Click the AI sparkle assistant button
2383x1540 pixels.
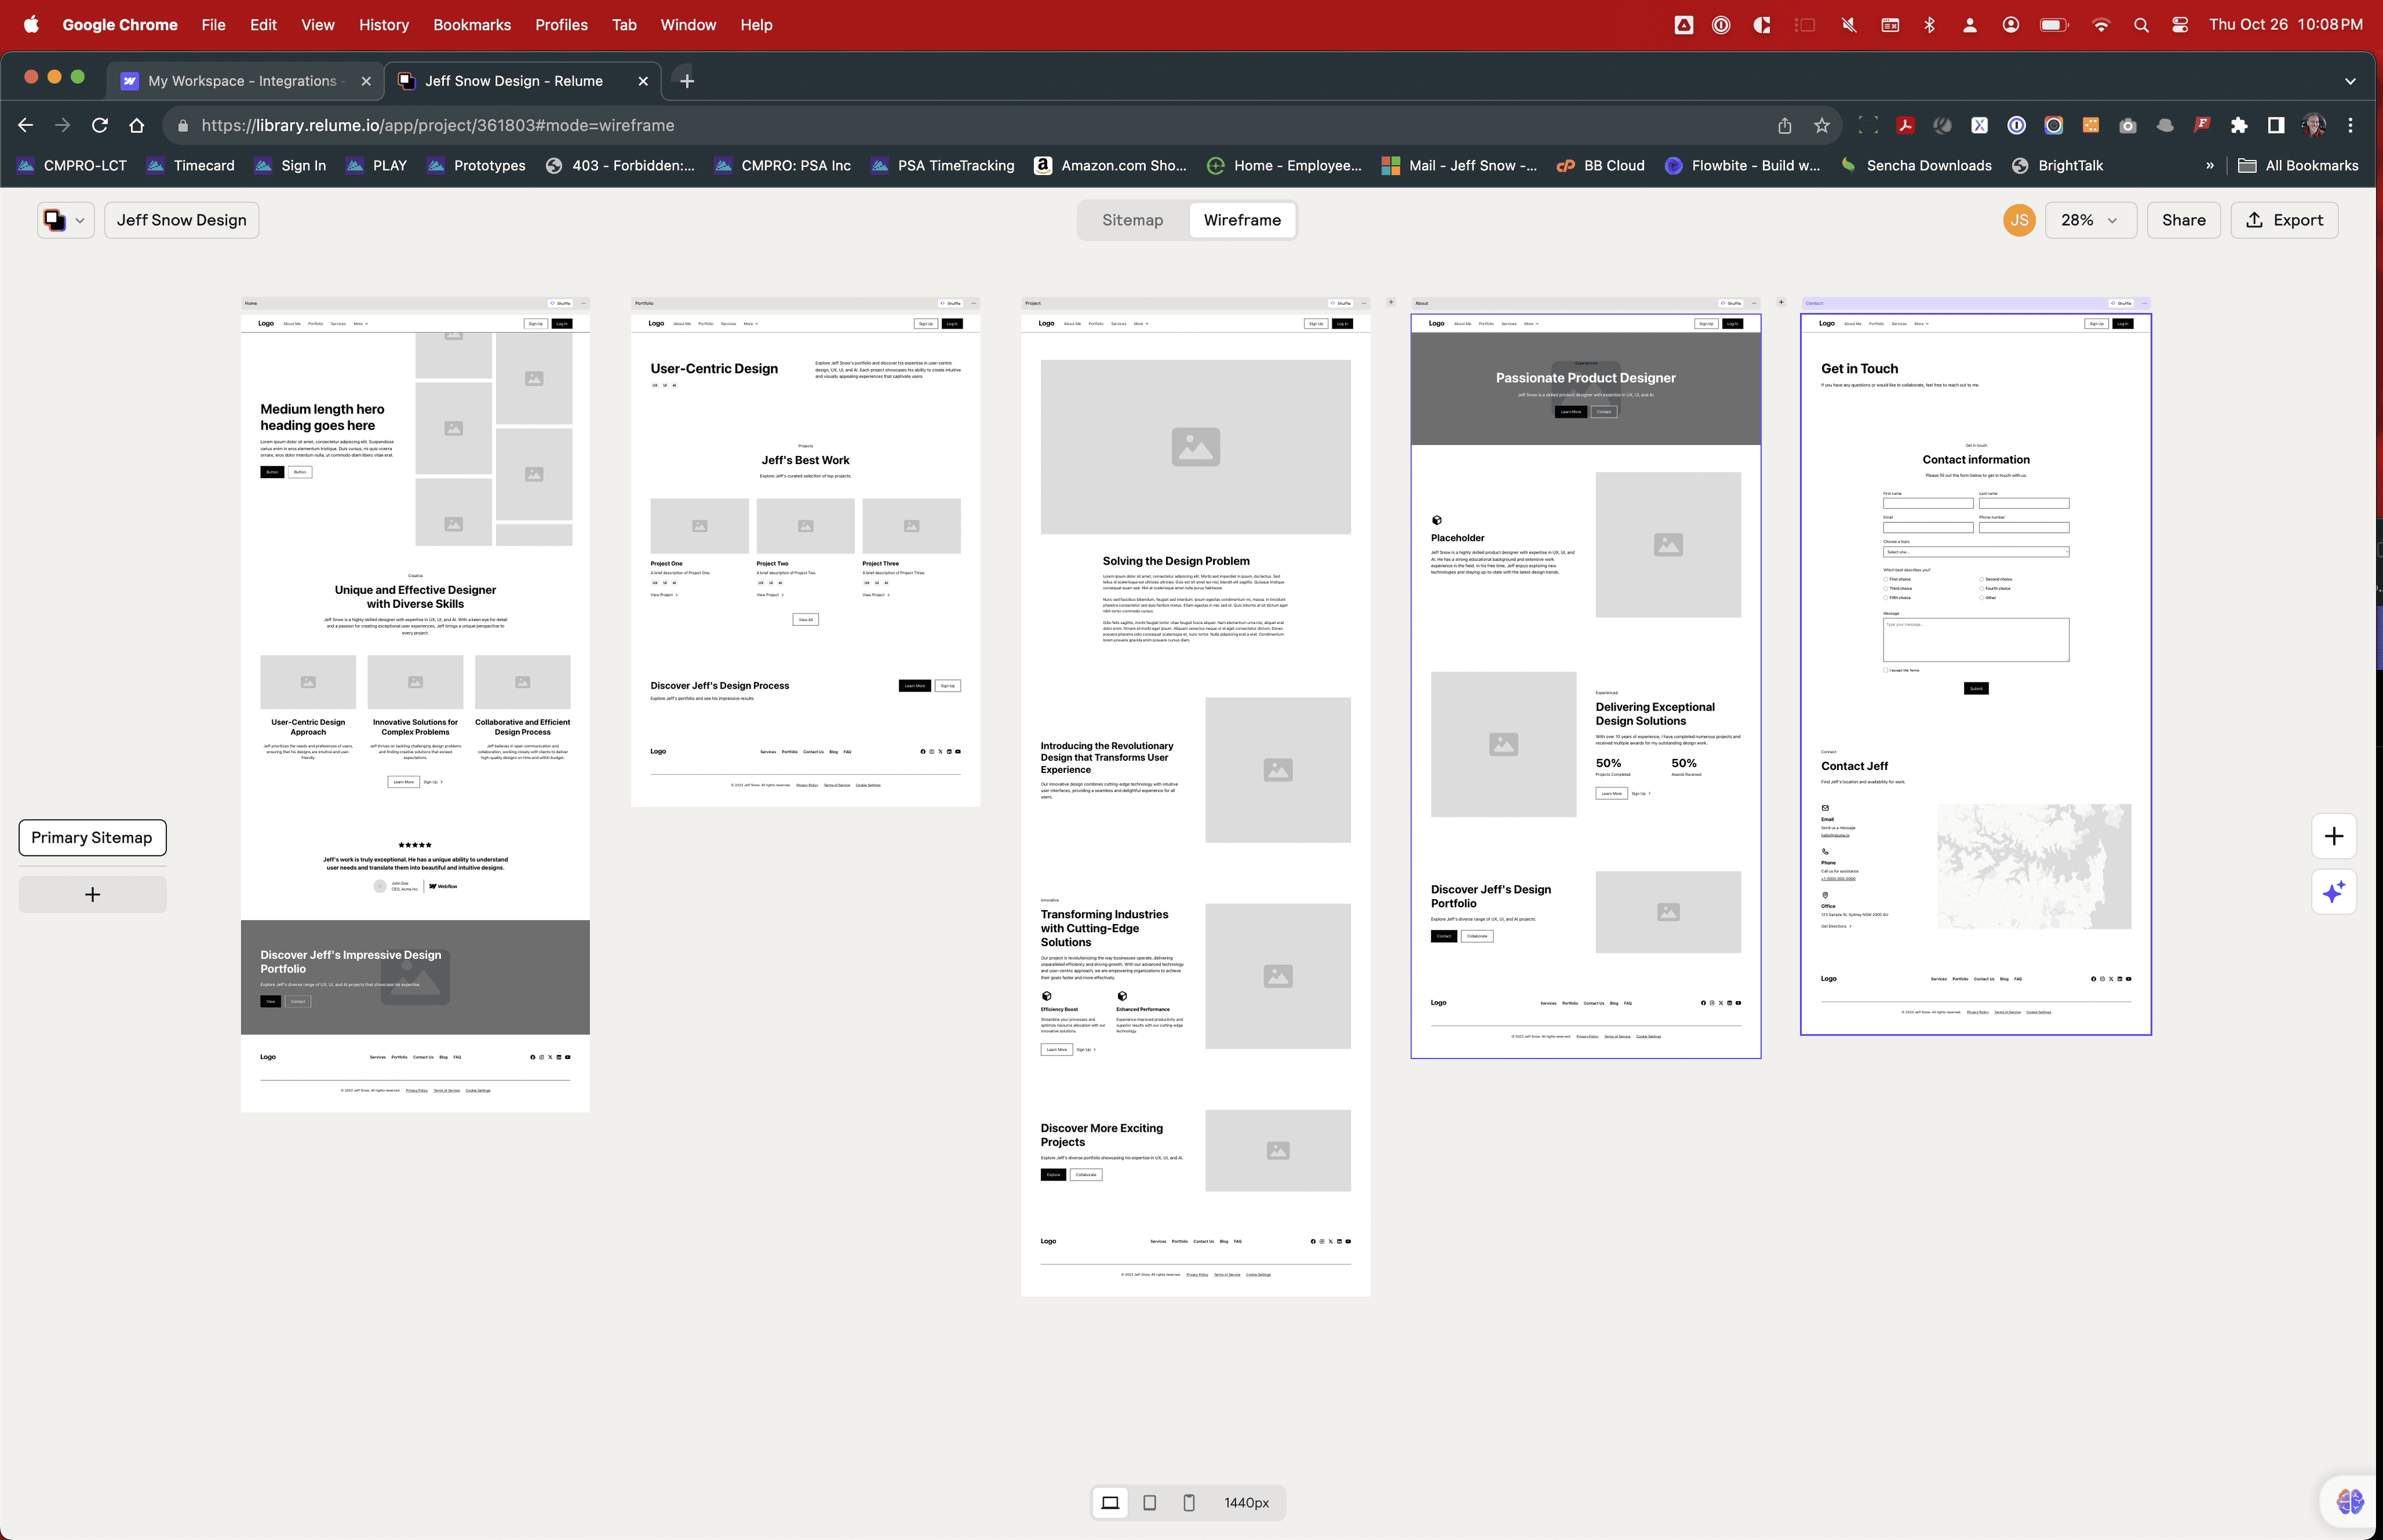[x=2334, y=892]
